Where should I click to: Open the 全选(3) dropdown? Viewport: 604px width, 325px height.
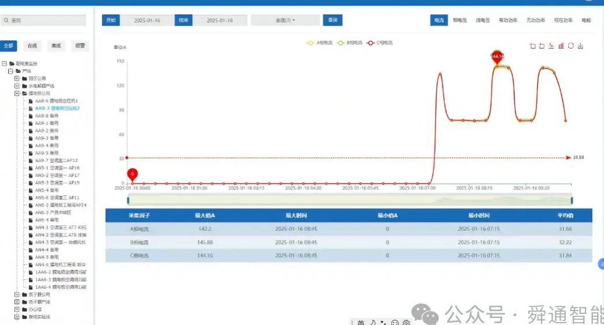click(x=285, y=20)
